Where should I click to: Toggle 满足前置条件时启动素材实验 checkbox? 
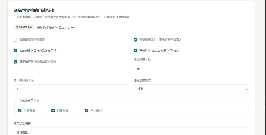[x=15, y=62]
